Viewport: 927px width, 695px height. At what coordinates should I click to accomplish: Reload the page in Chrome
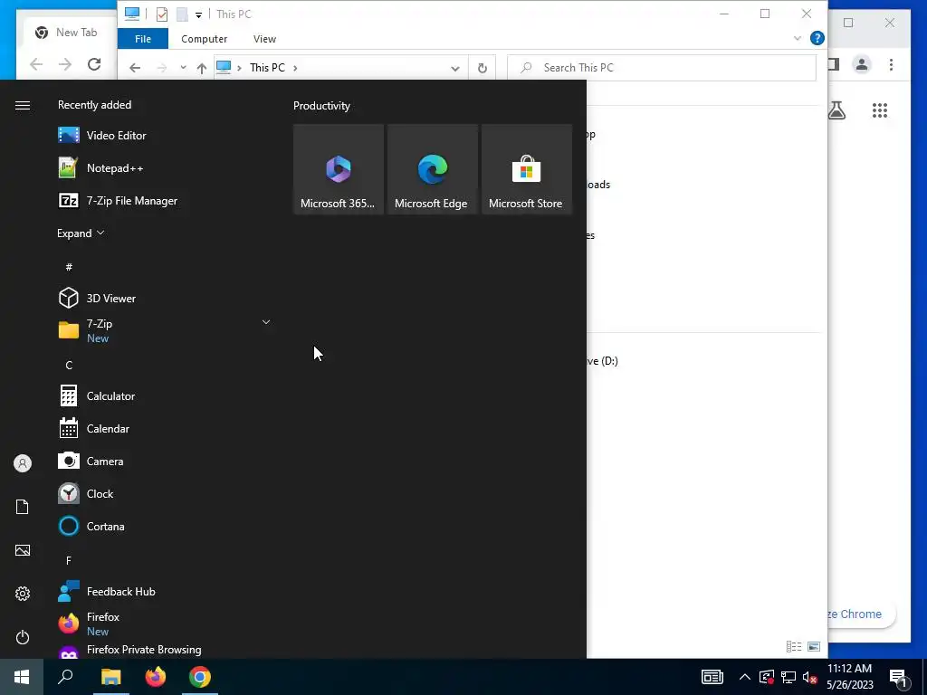94,64
